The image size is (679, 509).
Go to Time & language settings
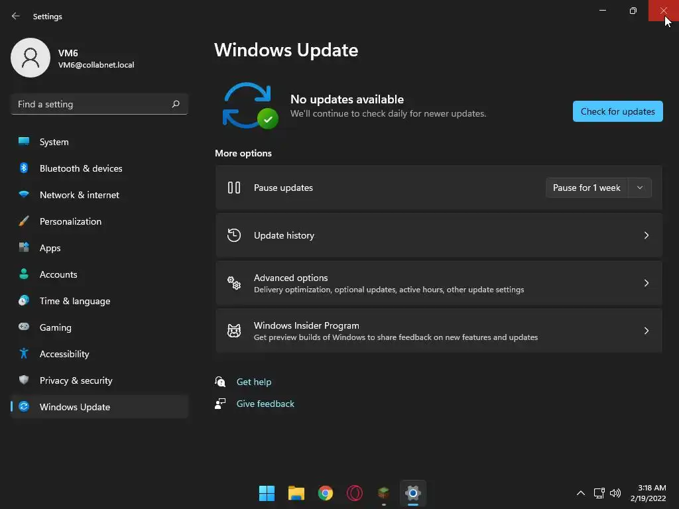pos(99,300)
